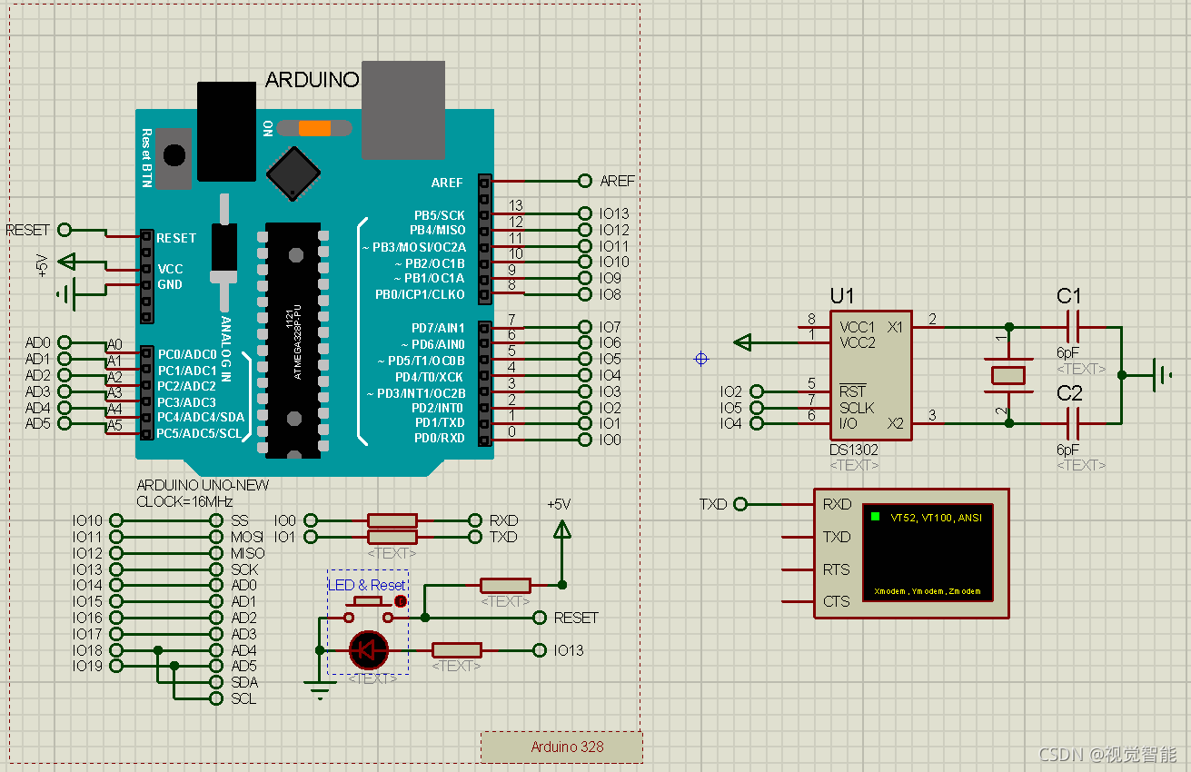Select the resistor between IO1 and TXD
This screenshot has width=1191, height=772.
(x=392, y=537)
